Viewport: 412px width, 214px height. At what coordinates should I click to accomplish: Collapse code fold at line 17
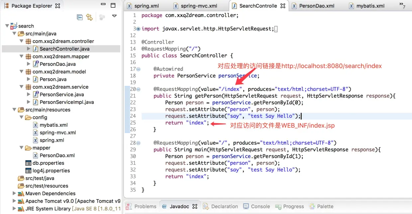[138, 69]
